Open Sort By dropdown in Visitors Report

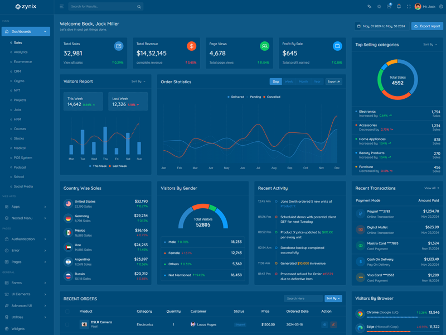pos(138,82)
